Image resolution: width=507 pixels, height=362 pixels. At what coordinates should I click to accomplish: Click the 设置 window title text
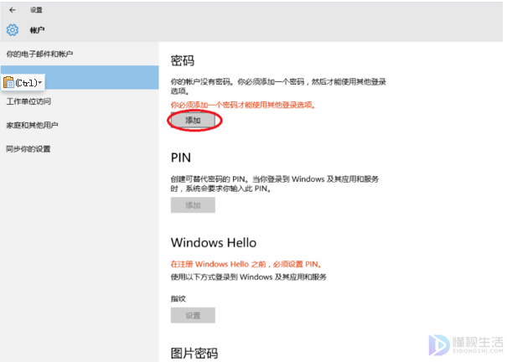(x=36, y=10)
